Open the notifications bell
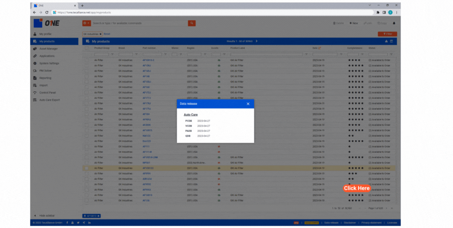Screen dimensions: 453x228 pyautogui.click(x=394, y=23)
